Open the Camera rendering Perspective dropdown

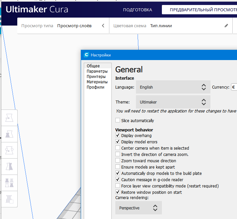(x=139, y=208)
